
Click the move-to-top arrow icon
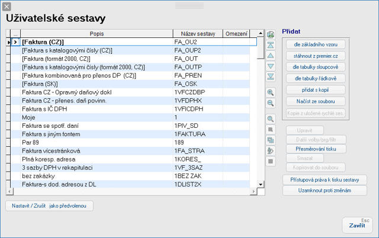tap(271, 45)
